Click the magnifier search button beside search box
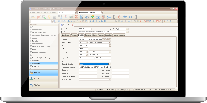Image resolution: width=207 pixels, height=103 pixels. pos(55,21)
